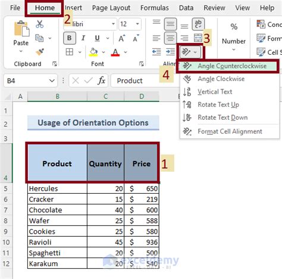Viewport: 282px width, 279px height.
Task: Select the Format Painter brush
Action: click(x=40, y=52)
